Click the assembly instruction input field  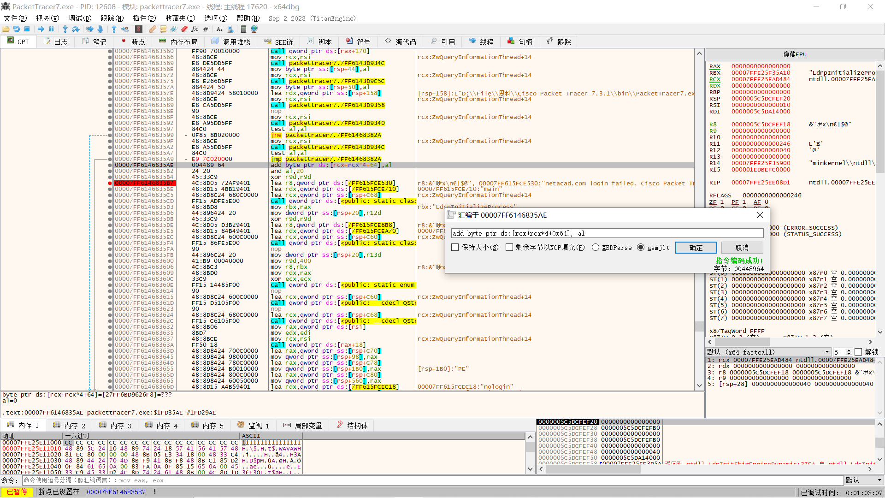607,233
